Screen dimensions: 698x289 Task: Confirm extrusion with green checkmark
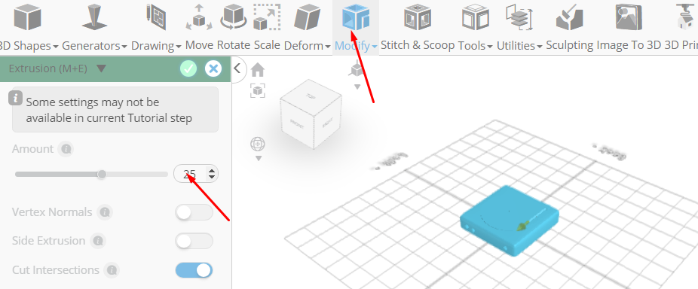(188, 68)
